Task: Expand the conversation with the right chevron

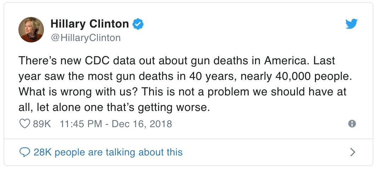Action: (352, 152)
